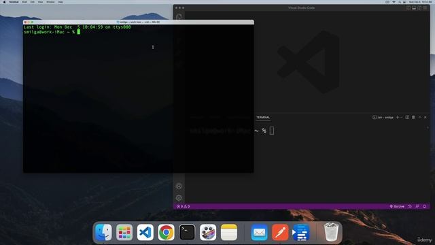Screen dimensions: 435x245
Task: Open Mail from the Dock
Action: coord(259,232)
